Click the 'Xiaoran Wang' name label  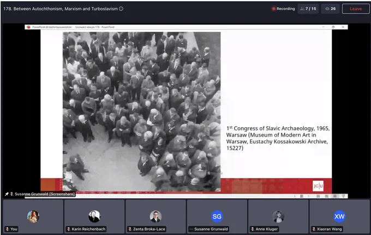point(330,229)
